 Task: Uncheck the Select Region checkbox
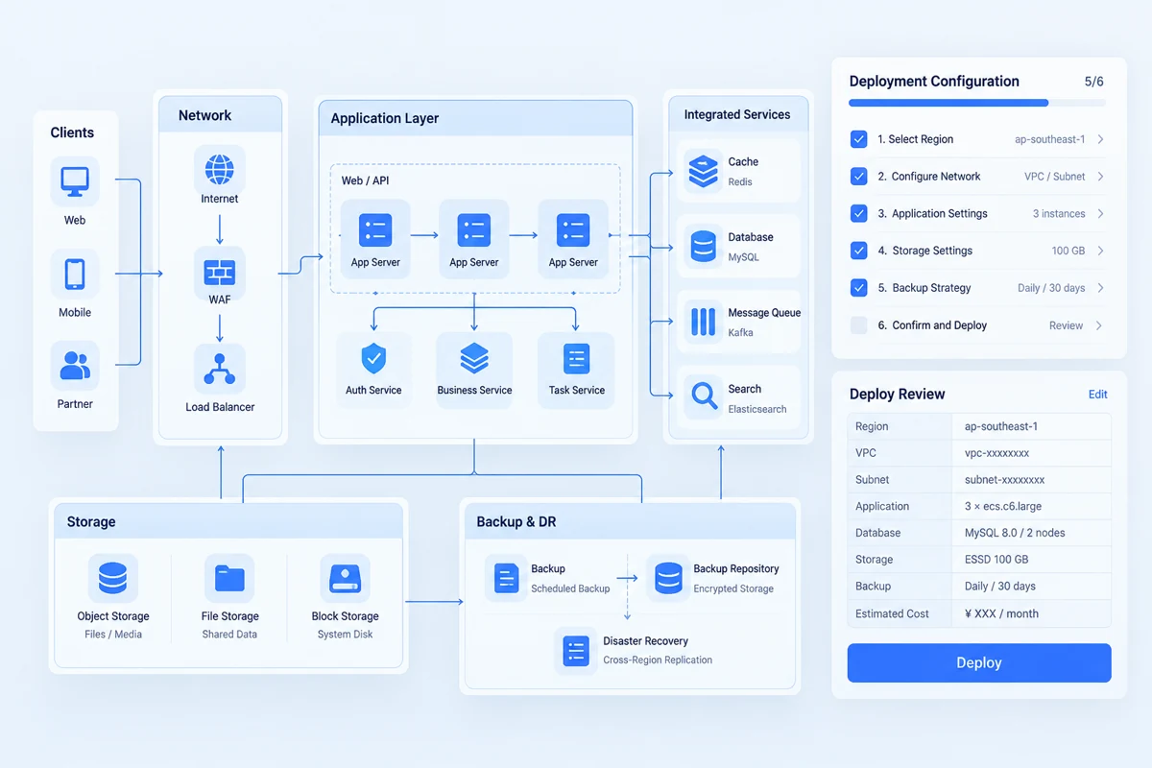pyautogui.click(x=859, y=139)
